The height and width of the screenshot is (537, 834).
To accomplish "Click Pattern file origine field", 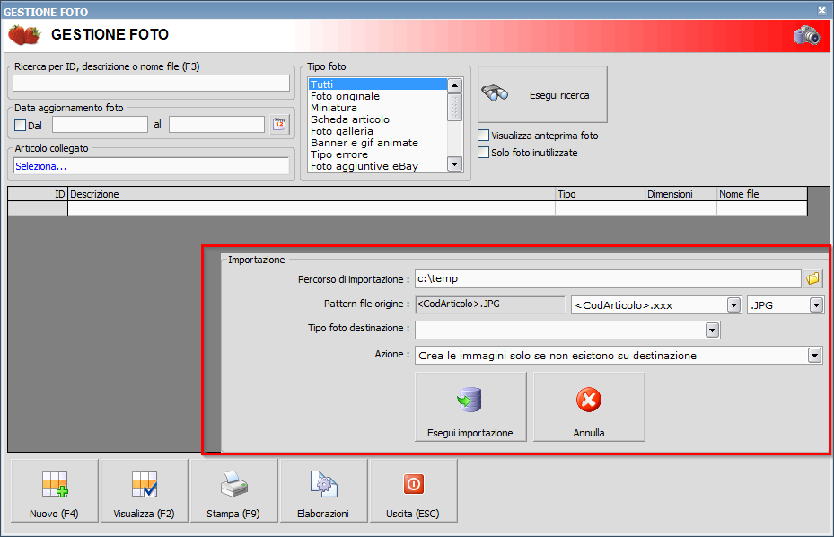I will tap(490, 304).
